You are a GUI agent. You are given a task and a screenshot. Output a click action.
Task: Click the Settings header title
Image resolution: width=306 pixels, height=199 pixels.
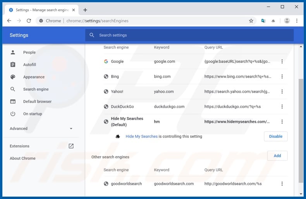[x=19, y=35]
